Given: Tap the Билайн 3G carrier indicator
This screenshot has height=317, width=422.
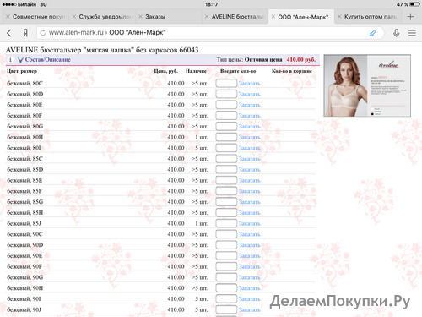Looking at the screenshot, I should [24, 4].
